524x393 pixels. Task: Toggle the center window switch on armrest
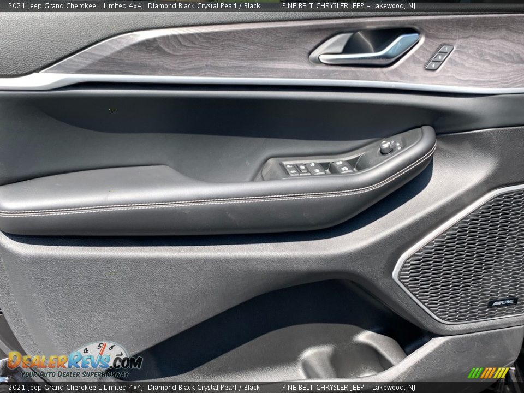tap(315, 168)
